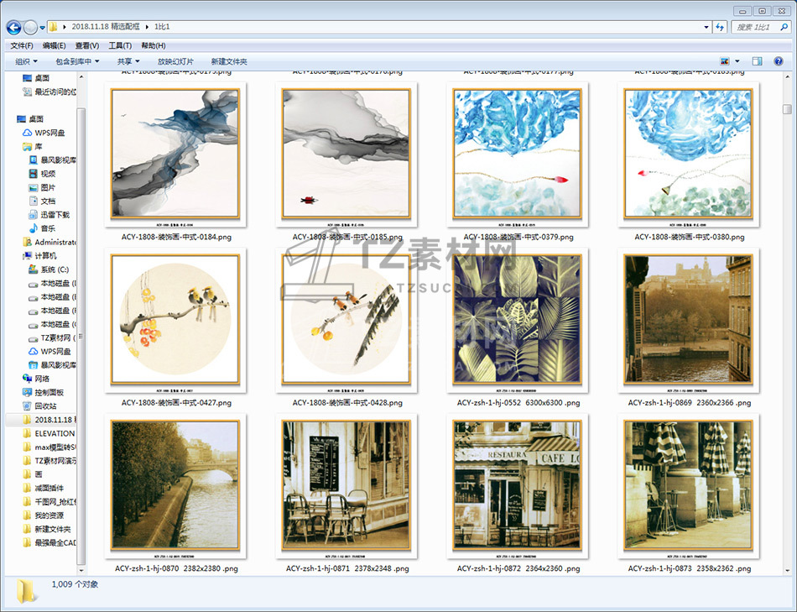The width and height of the screenshot is (797, 612).
Task: Open recent pages dropdown next to Forward
Action: (x=42, y=27)
